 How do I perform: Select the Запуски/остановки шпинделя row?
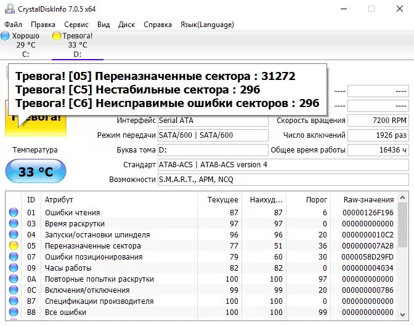tap(201, 234)
